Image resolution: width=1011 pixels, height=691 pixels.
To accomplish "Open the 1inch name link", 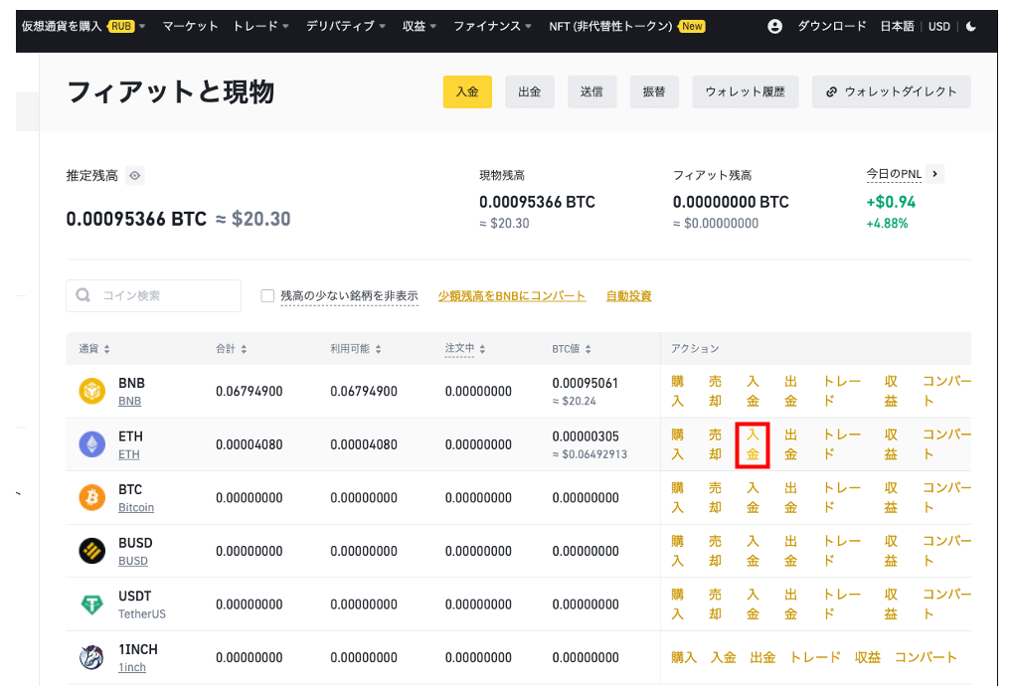I will click(x=132, y=667).
